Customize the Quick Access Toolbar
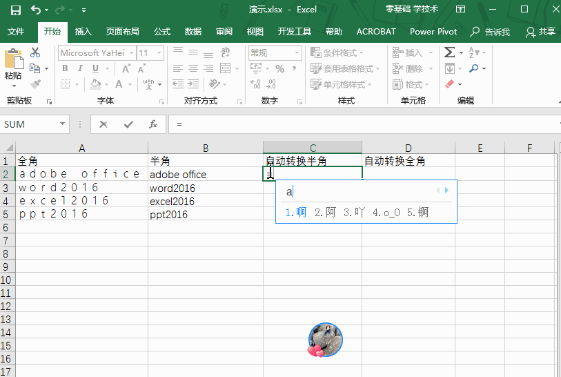The image size is (561, 377). (83, 10)
